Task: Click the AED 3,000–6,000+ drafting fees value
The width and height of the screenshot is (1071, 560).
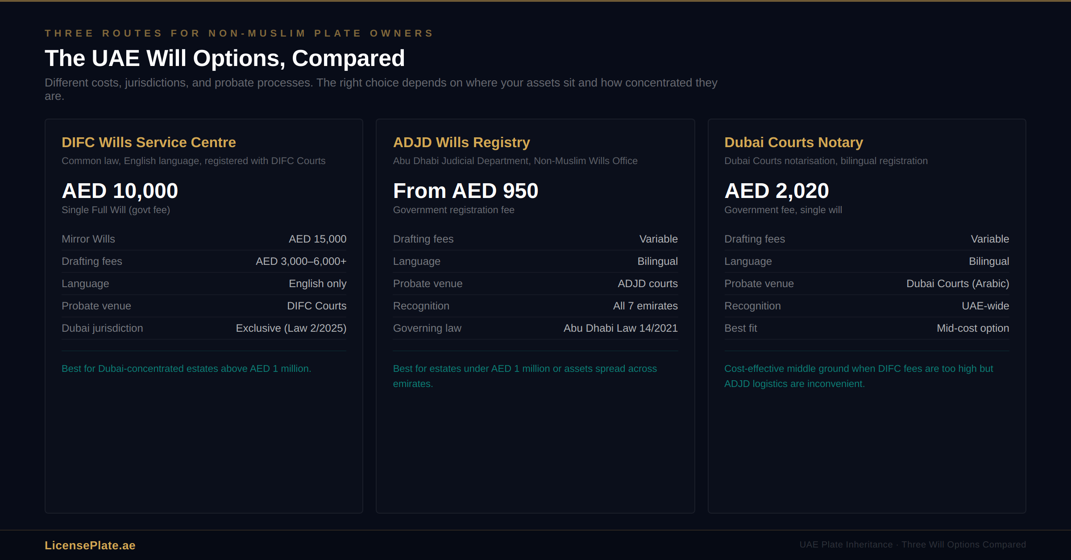Action: [301, 261]
